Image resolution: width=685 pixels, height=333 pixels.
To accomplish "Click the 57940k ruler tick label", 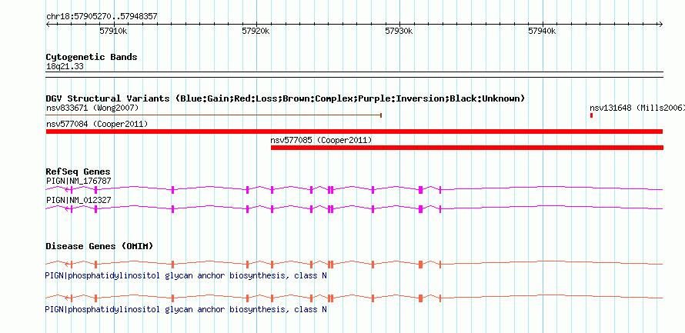I will [x=542, y=31].
